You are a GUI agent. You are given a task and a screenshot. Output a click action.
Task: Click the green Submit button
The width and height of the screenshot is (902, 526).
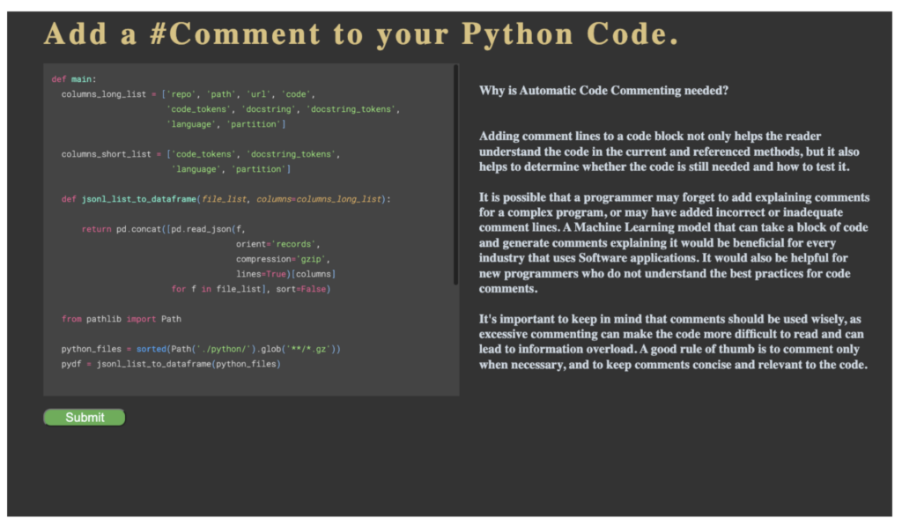[85, 418]
